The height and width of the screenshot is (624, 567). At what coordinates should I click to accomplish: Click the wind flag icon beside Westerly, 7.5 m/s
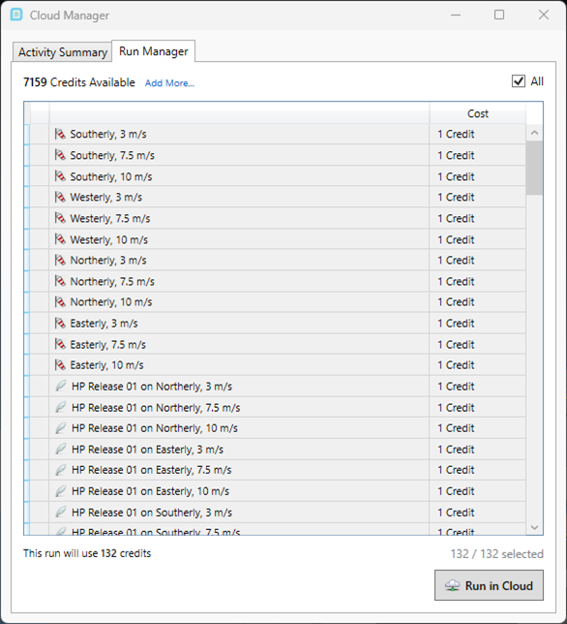(x=60, y=218)
